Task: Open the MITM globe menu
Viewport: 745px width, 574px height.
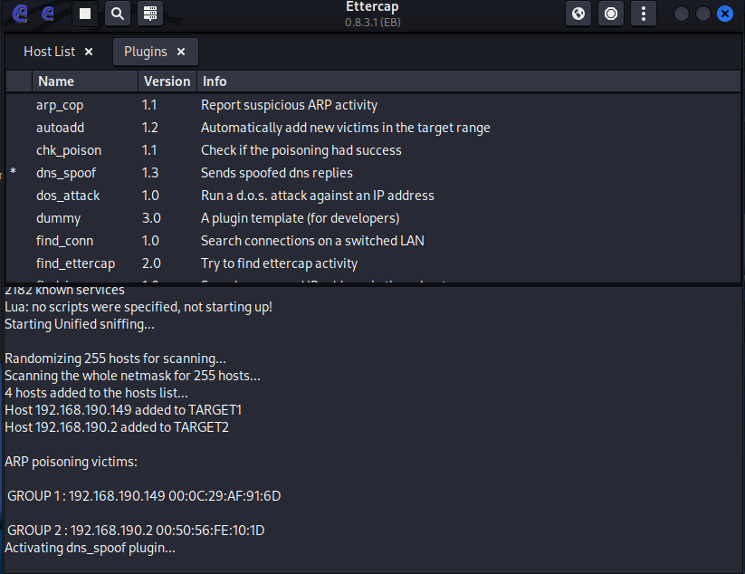Action: [x=578, y=14]
